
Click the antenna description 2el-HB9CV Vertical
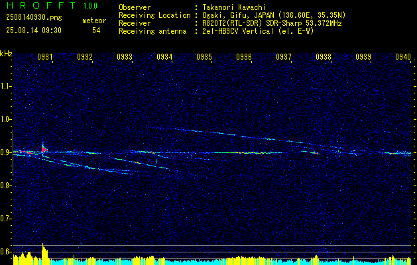(x=238, y=31)
